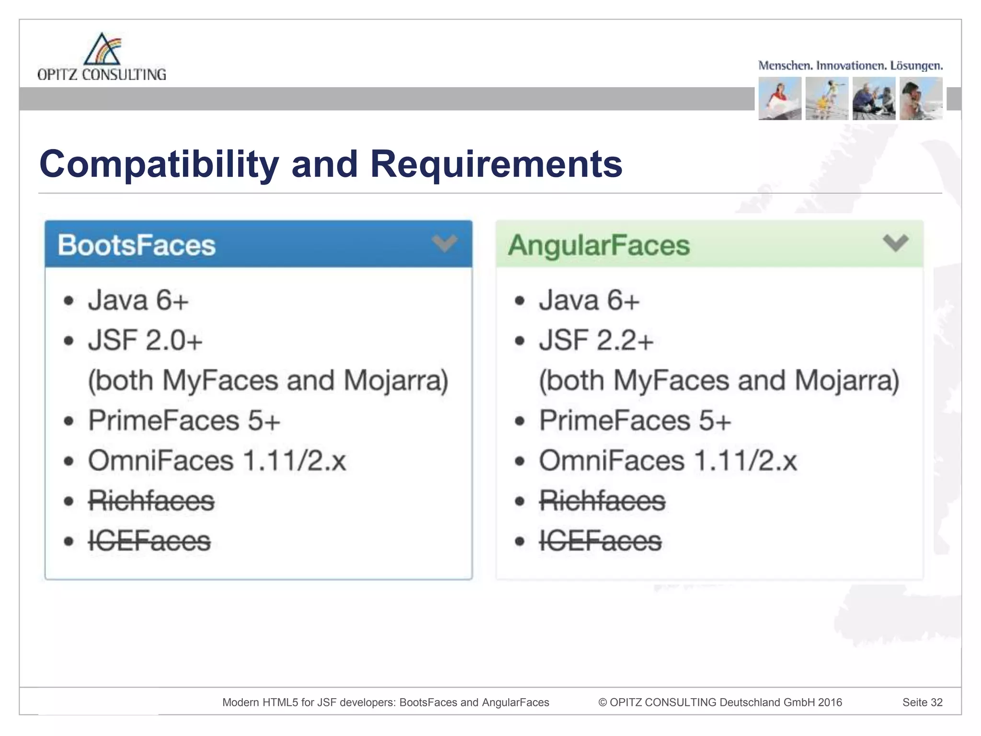Click struck-through 'Richfaces' in the AngularFaces panel
Image resolution: width=981 pixels, height=736 pixels.
coord(602,501)
